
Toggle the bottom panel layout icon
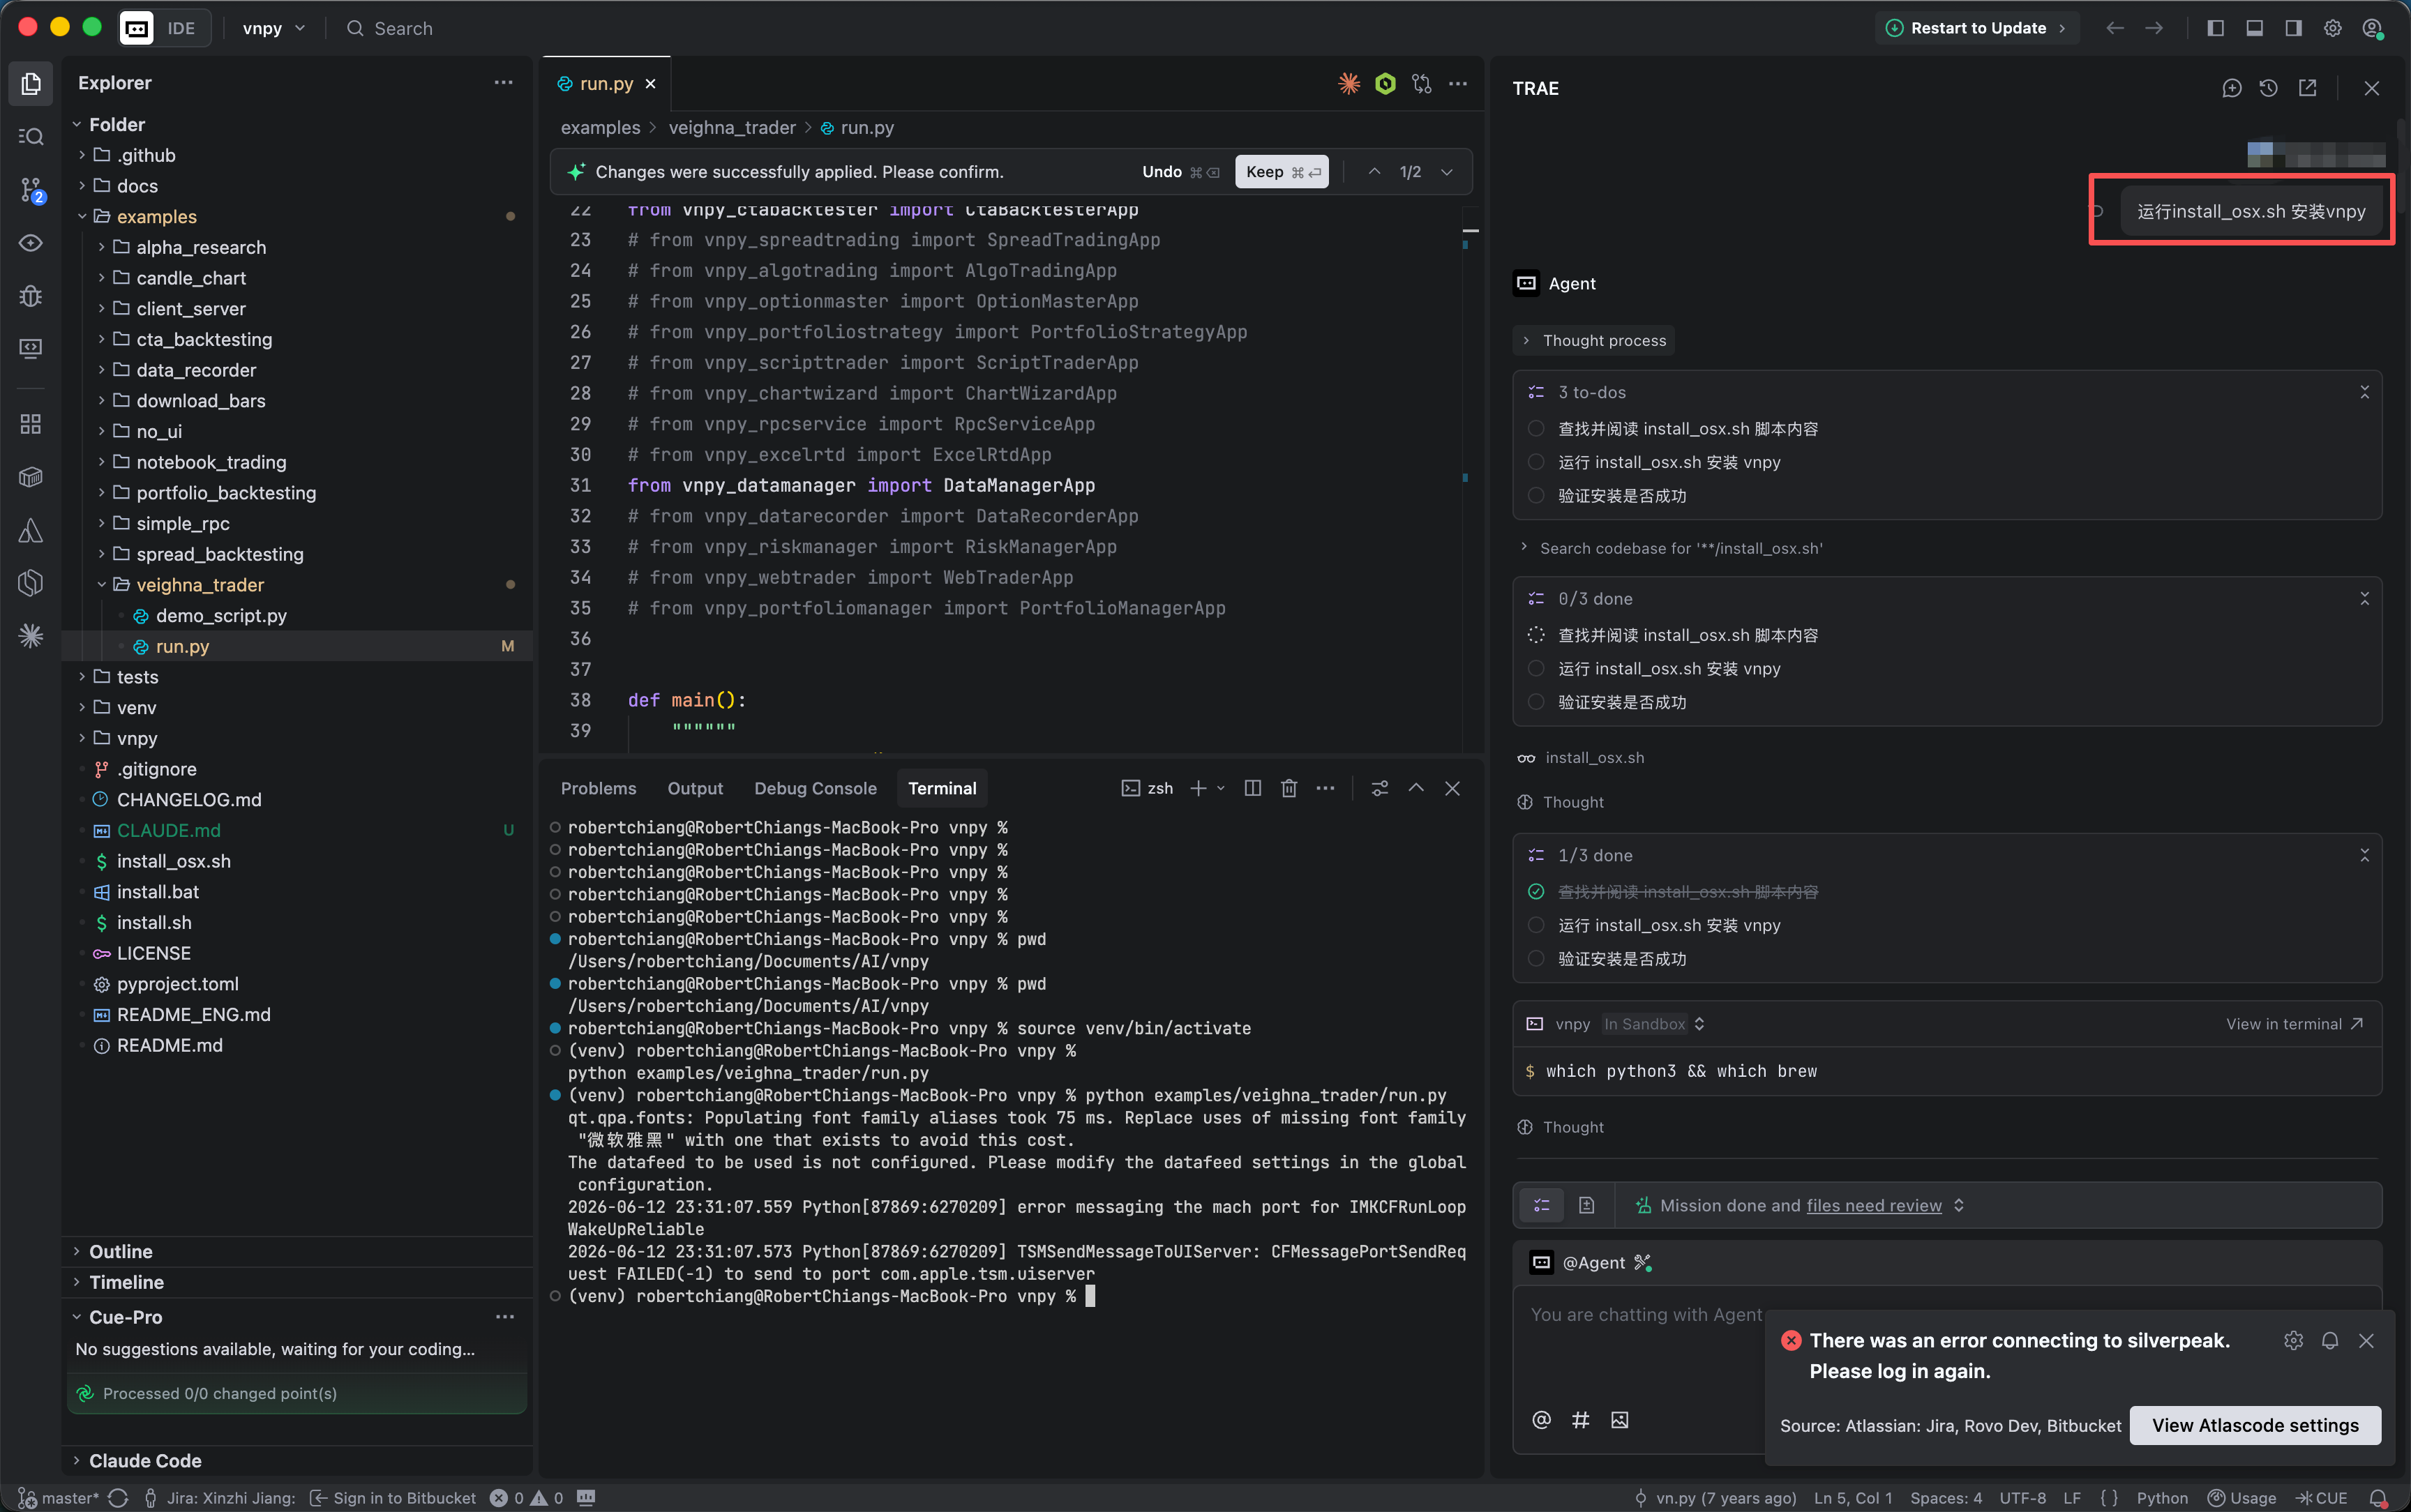[2254, 28]
